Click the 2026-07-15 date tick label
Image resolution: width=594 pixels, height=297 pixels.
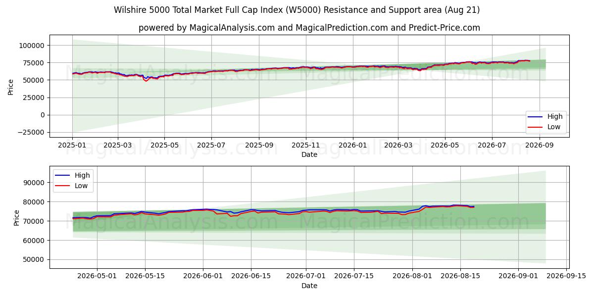point(354,276)
